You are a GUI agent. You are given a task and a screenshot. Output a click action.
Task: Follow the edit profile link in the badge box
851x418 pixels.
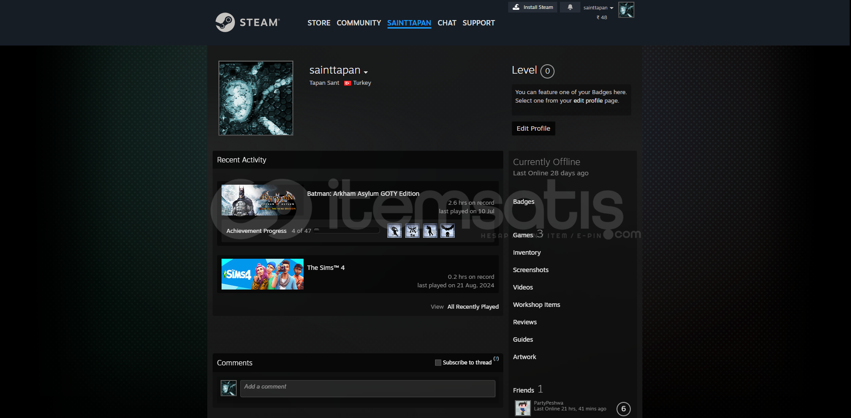tap(588, 101)
